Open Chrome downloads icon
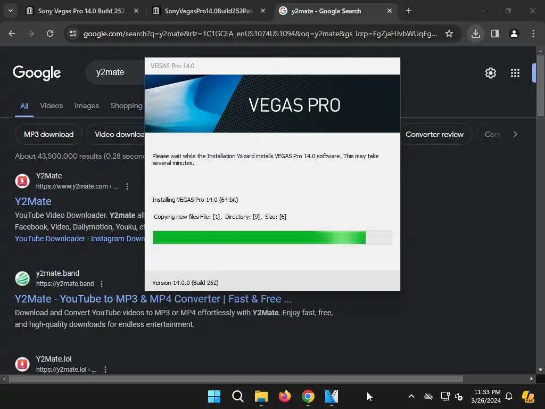 [x=475, y=34]
